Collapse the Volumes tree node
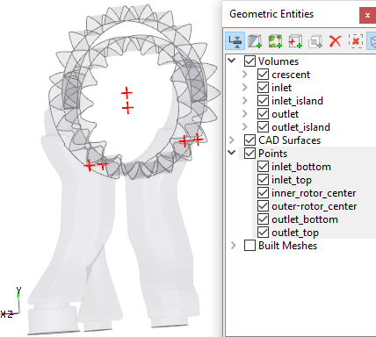376x337 pixels. pos(232,61)
